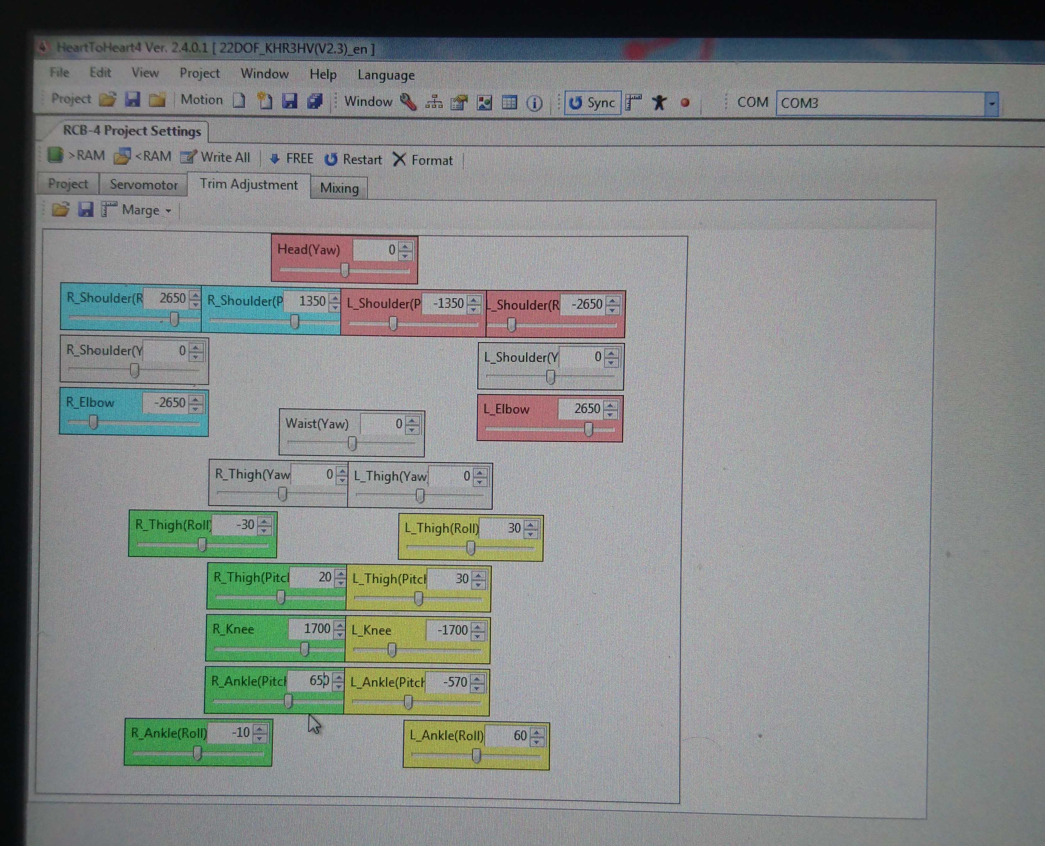The width and height of the screenshot is (1045, 846).
Task: Toggle the Sync button
Action: [x=592, y=103]
